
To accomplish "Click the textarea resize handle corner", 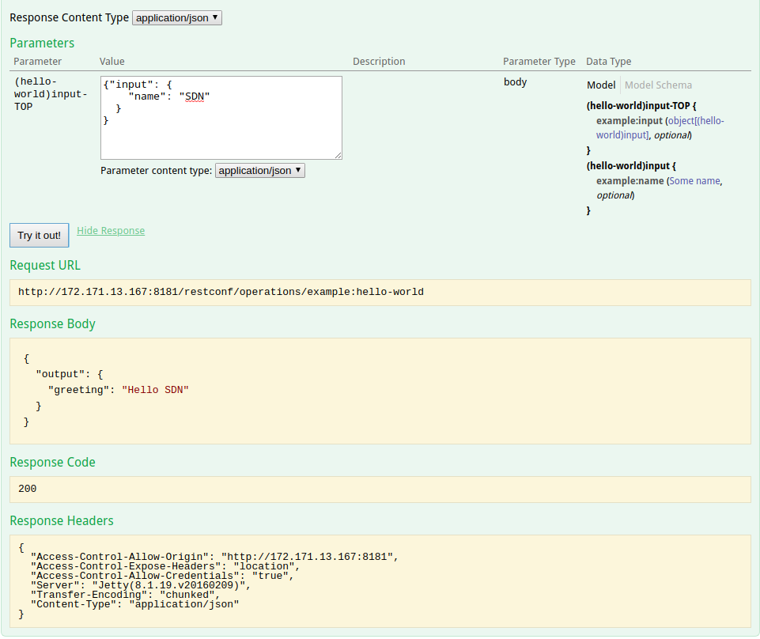I will (338, 156).
